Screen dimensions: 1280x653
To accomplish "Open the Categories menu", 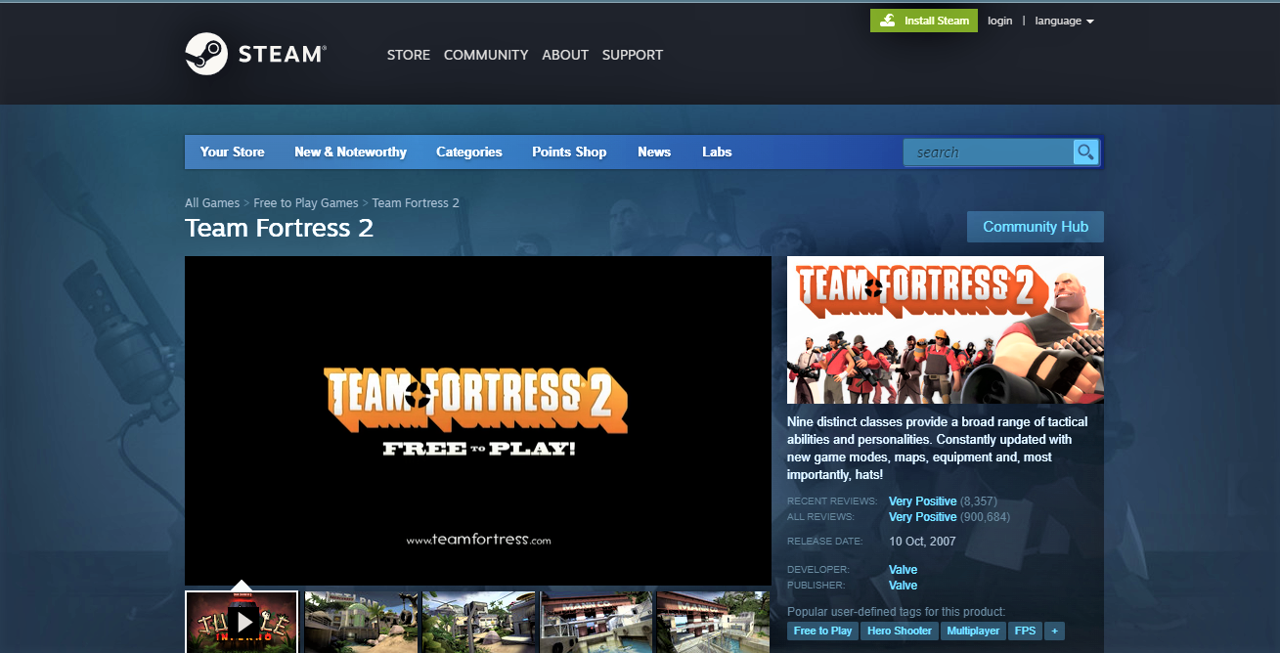I will [x=468, y=152].
